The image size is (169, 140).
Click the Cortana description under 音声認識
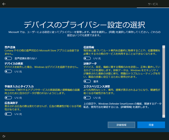coord(42,52)
